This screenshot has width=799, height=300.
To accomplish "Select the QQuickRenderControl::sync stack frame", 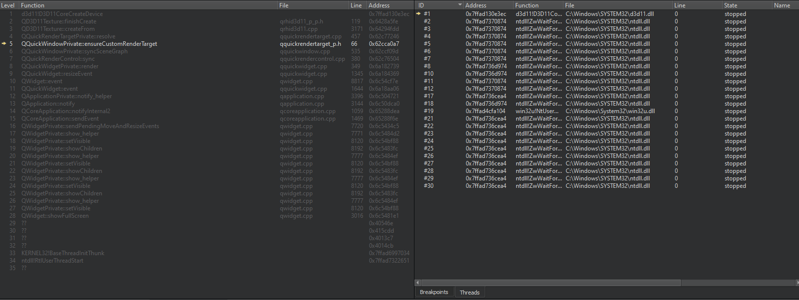I will pos(58,59).
